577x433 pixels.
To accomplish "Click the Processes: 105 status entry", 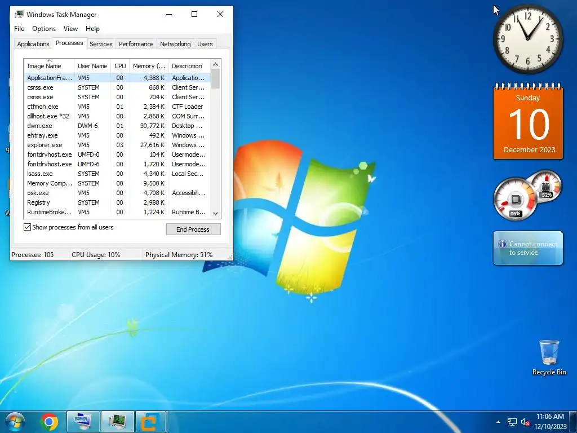I will 39,254.
